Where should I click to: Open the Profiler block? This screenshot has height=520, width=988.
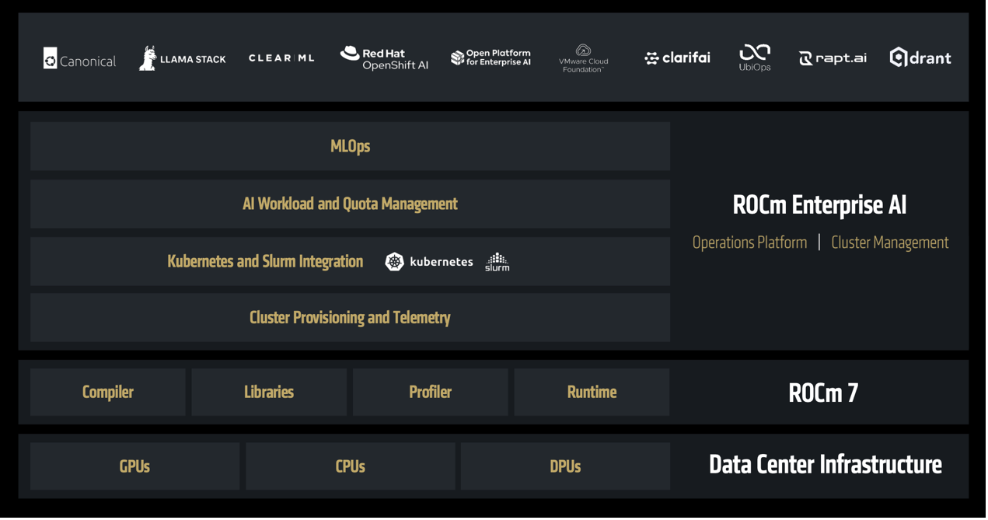pyautogui.click(x=431, y=392)
